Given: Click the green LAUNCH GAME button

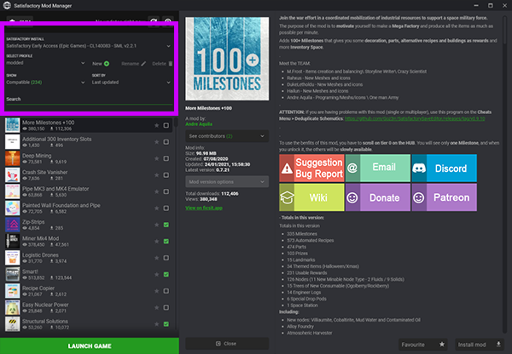Looking at the screenshot, I should pos(89,346).
